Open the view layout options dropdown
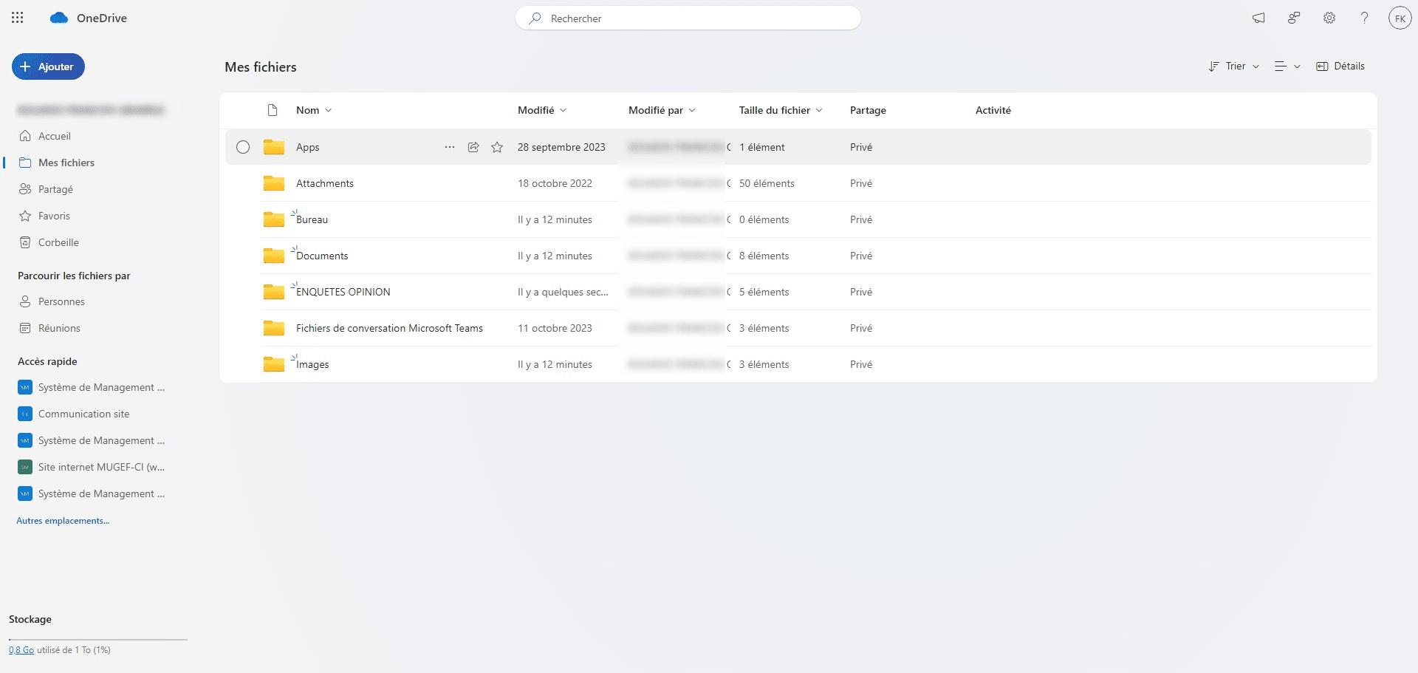1418x673 pixels. tap(1287, 66)
